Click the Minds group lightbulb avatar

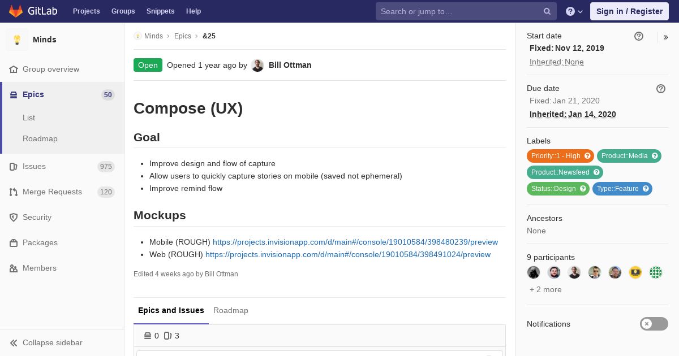tap(17, 40)
